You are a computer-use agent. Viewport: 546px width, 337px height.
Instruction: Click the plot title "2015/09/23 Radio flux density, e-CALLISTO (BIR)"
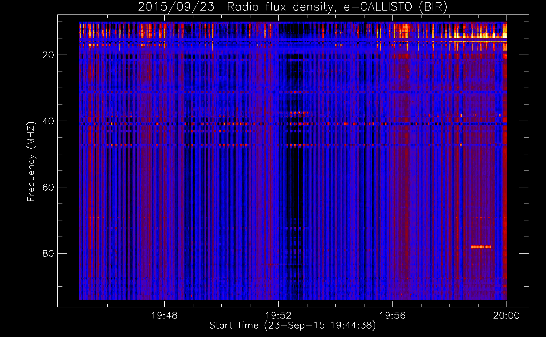[x=293, y=7]
